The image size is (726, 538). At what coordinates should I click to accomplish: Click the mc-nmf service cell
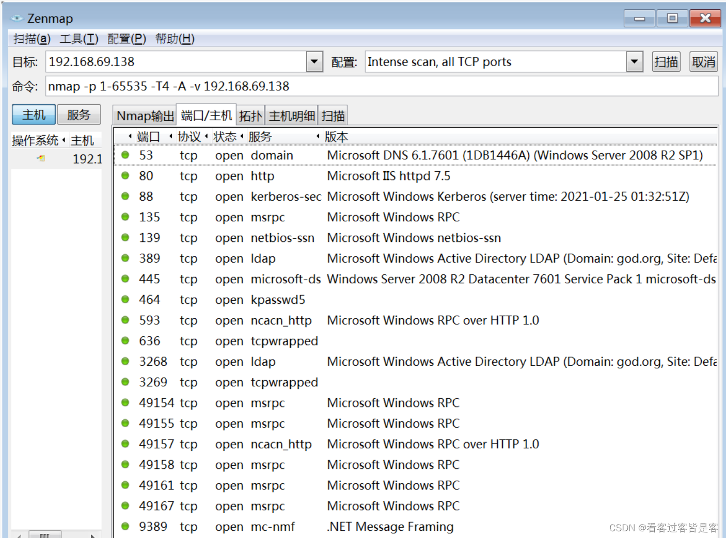click(273, 527)
